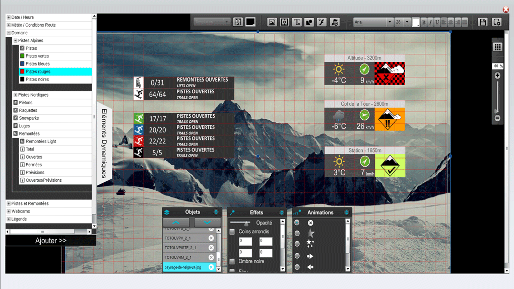The height and width of the screenshot is (289, 514).
Task: Select the moving stars animation radio
Action: [x=297, y=244]
